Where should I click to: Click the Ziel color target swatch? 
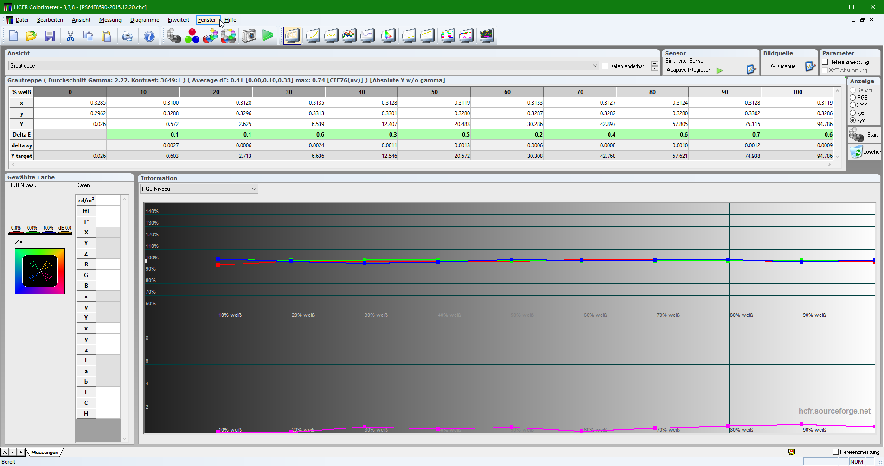40,271
